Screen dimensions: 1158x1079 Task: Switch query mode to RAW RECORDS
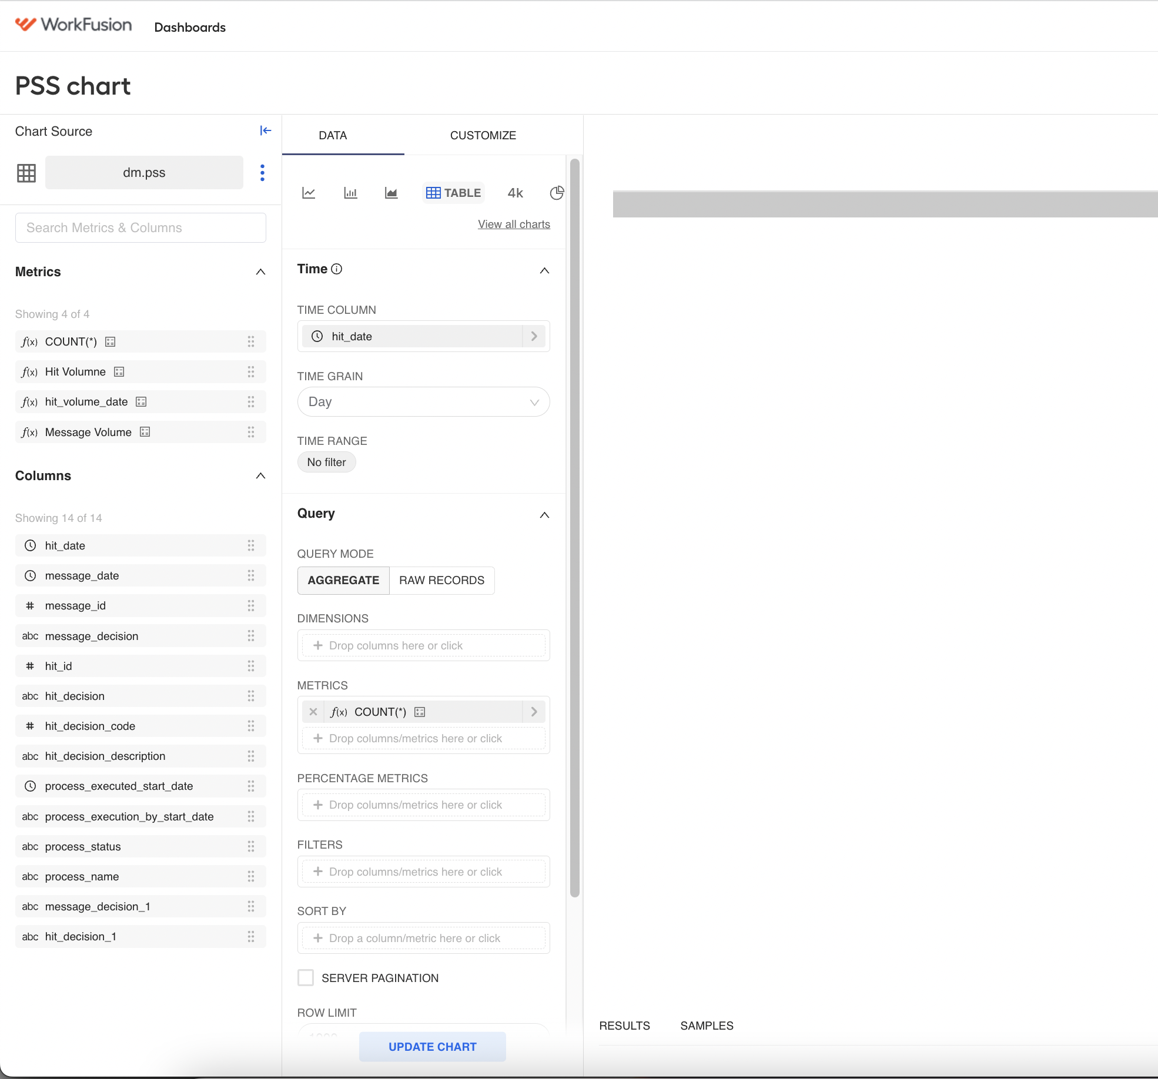pyautogui.click(x=442, y=580)
